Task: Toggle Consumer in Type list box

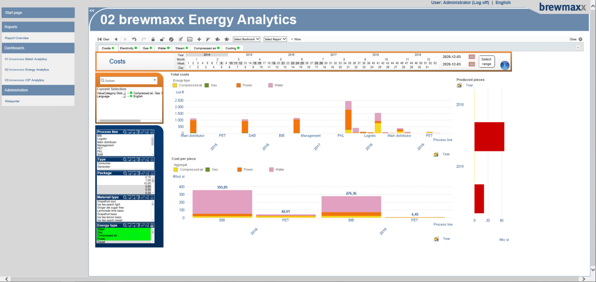Action: click(104, 163)
